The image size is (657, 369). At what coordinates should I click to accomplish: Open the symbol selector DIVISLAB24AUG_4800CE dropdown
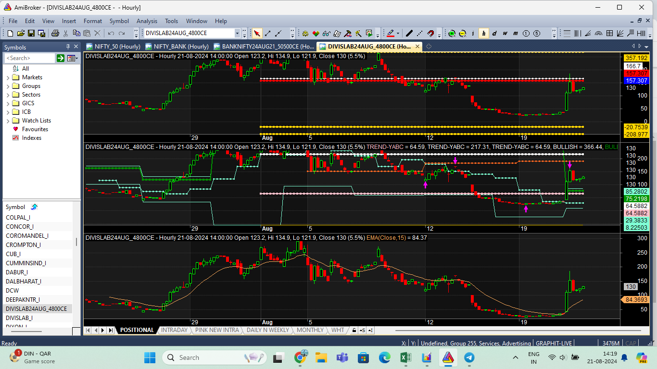coord(237,33)
